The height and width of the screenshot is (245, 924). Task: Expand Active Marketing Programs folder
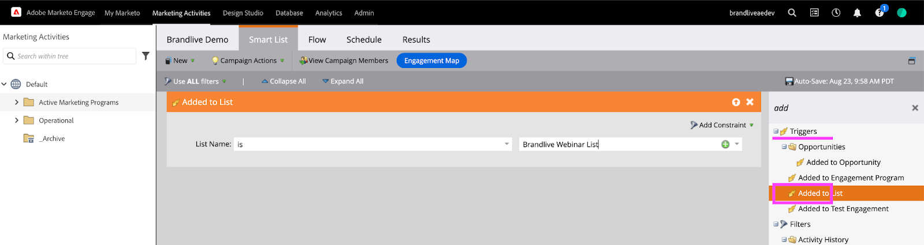(x=17, y=102)
